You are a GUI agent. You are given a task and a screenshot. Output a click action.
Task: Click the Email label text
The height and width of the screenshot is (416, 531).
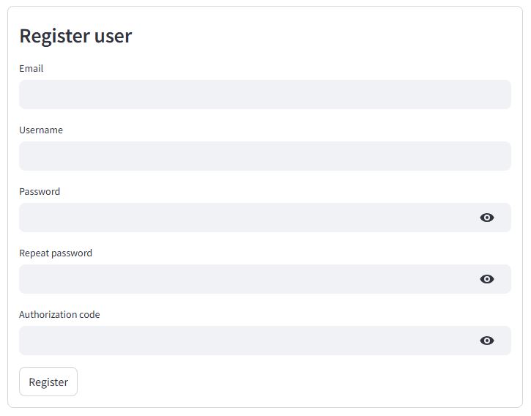pyautogui.click(x=31, y=69)
